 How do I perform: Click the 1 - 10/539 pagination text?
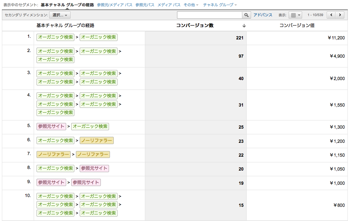tap(315, 15)
